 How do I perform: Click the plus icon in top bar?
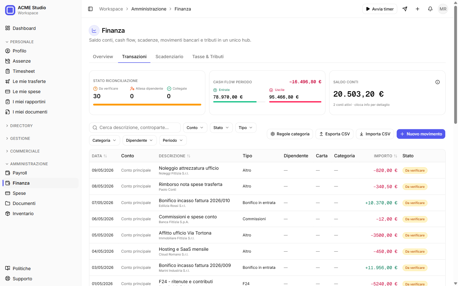tap(418, 9)
